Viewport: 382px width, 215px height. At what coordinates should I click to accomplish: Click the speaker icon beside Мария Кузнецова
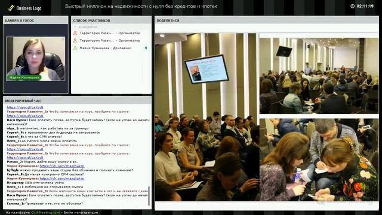click(x=146, y=48)
